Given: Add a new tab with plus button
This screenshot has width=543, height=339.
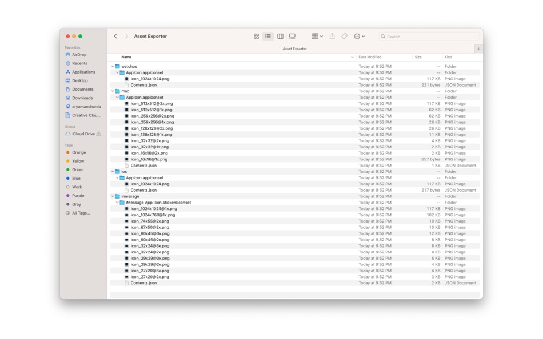Looking at the screenshot, I should pos(478,49).
